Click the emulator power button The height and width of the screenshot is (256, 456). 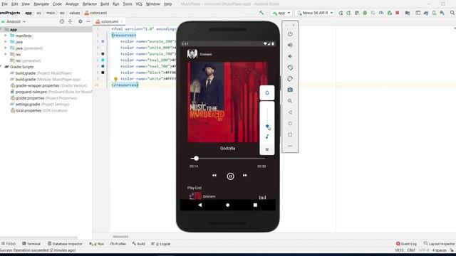click(290, 33)
